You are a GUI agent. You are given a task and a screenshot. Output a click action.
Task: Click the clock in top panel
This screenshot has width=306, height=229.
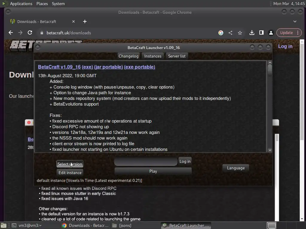click(x=289, y=4)
